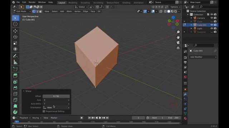Image resolution: width=229 pixels, height=128 pixels.
Task: Open the Playback dropdown
Action: (x=25, y=118)
